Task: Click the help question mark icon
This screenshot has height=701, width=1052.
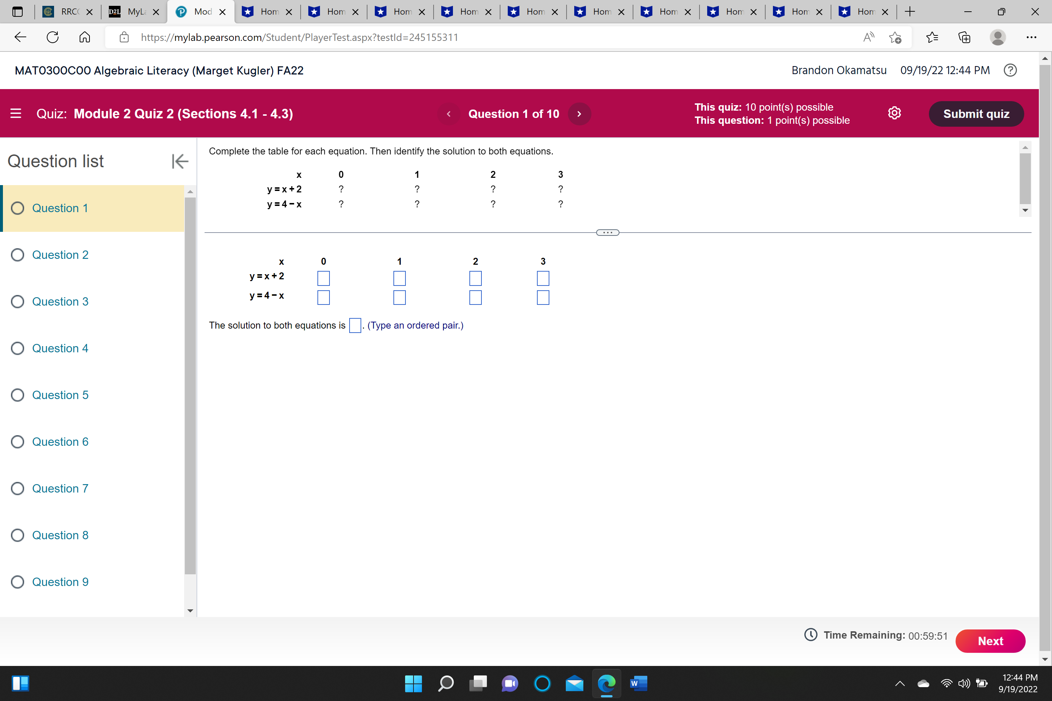Action: (1010, 70)
